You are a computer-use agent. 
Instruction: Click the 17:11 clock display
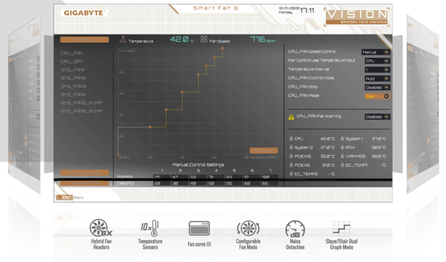click(x=307, y=11)
